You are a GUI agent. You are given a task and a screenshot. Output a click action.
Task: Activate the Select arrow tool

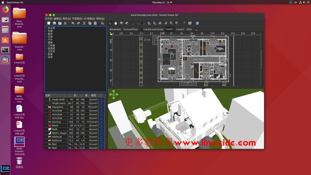point(110,23)
